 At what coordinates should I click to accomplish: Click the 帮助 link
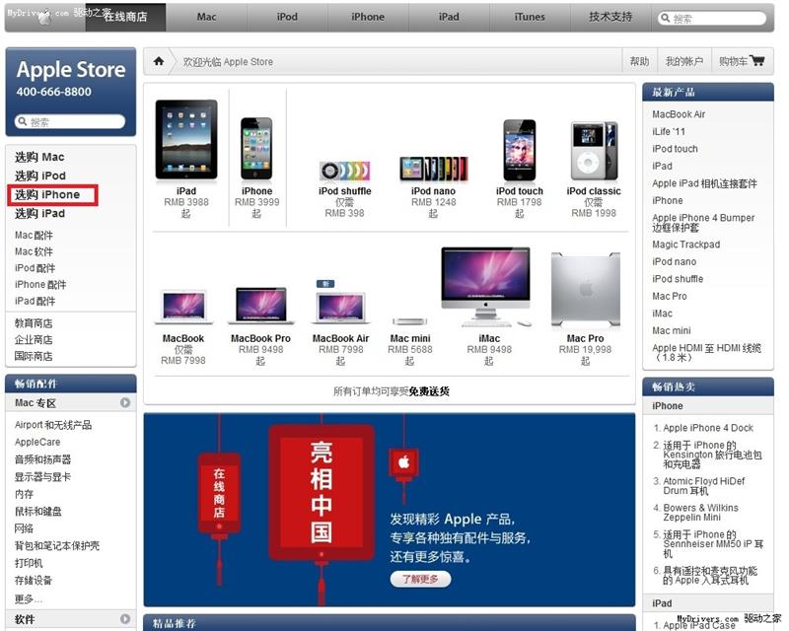(639, 61)
